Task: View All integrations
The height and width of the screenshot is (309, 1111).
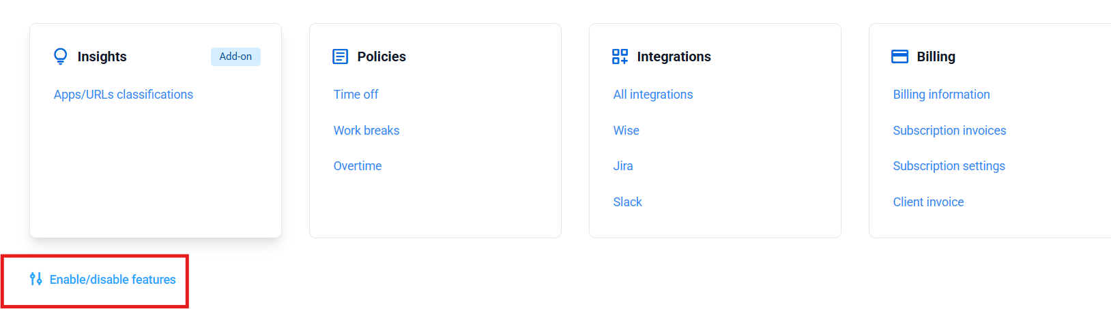Action: (653, 95)
